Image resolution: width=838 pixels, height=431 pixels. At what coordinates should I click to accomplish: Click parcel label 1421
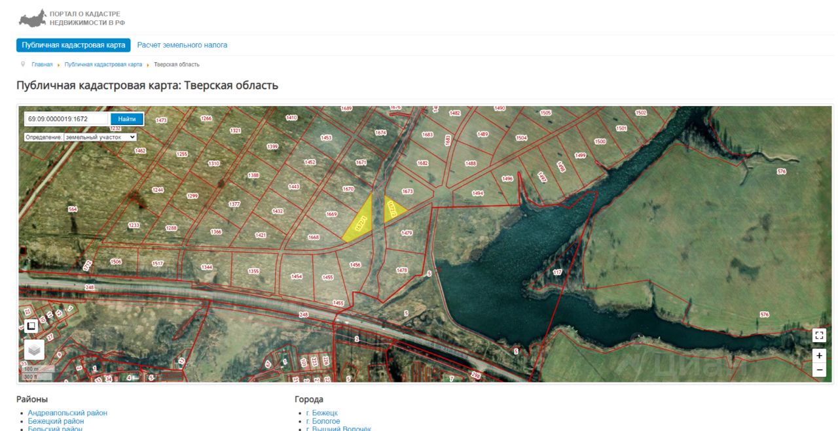[x=261, y=235]
